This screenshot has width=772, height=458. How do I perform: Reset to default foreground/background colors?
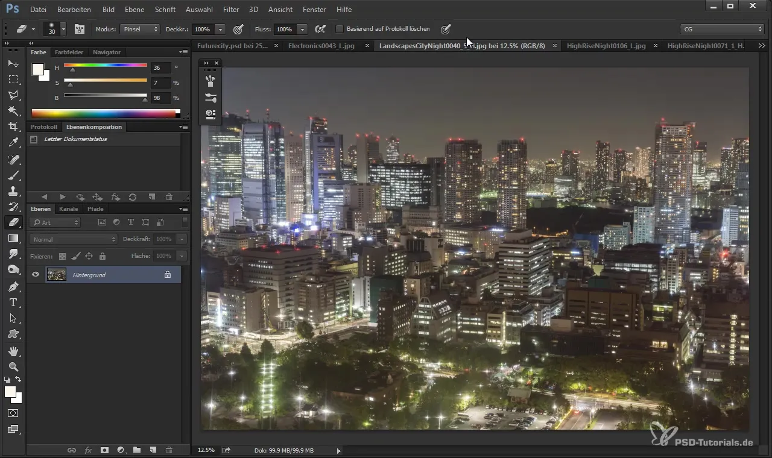coord(7,380)
